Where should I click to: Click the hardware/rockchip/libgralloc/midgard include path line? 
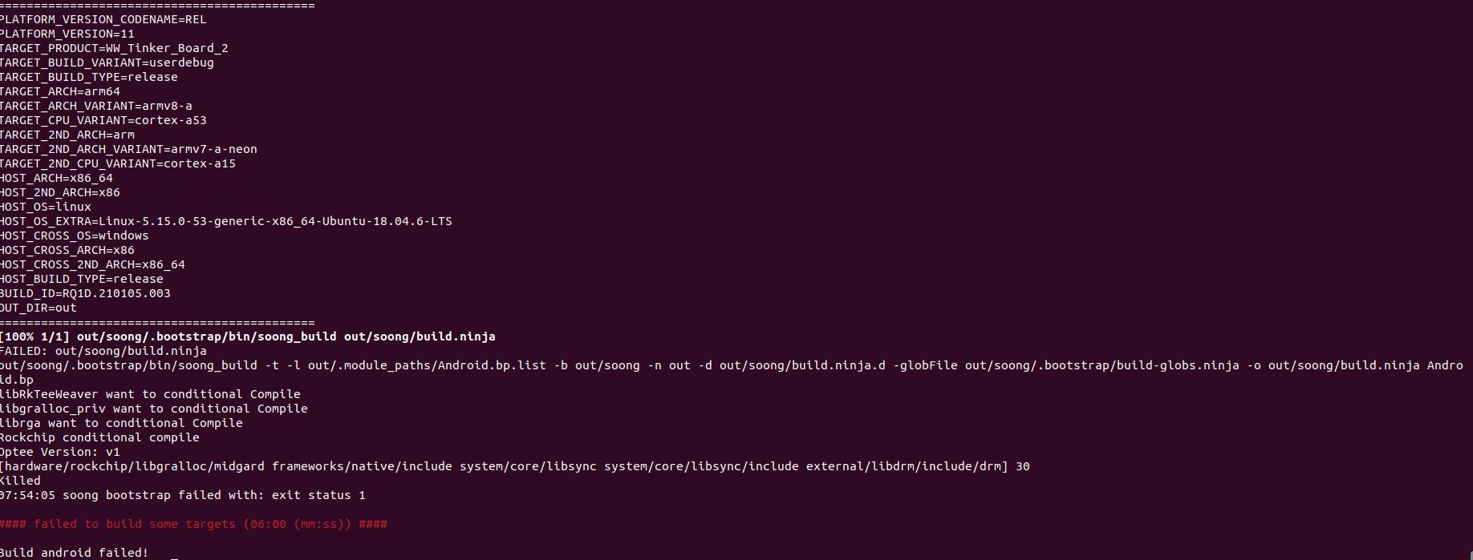point(513,466)
